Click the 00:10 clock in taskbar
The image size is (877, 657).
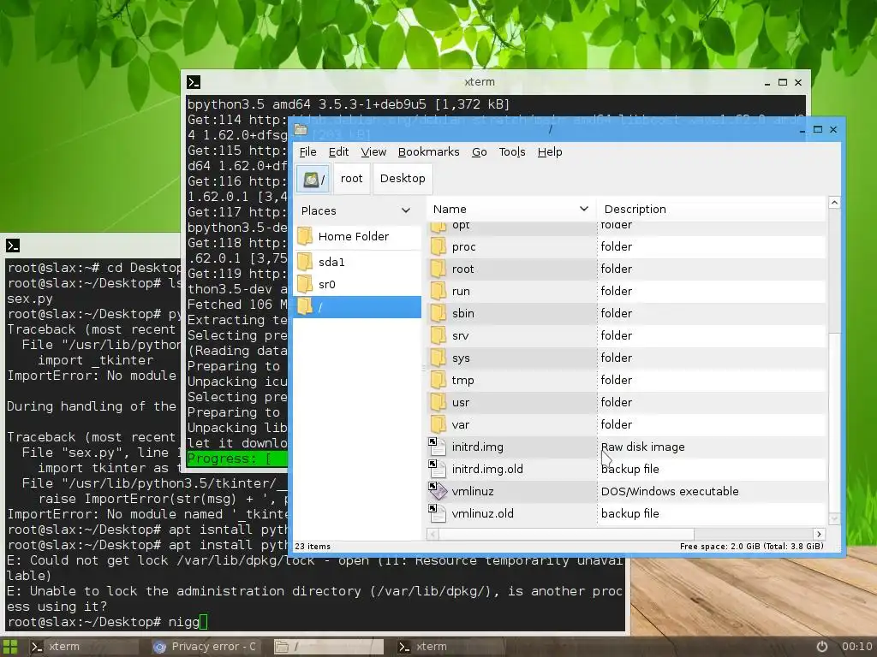(856, 647)
